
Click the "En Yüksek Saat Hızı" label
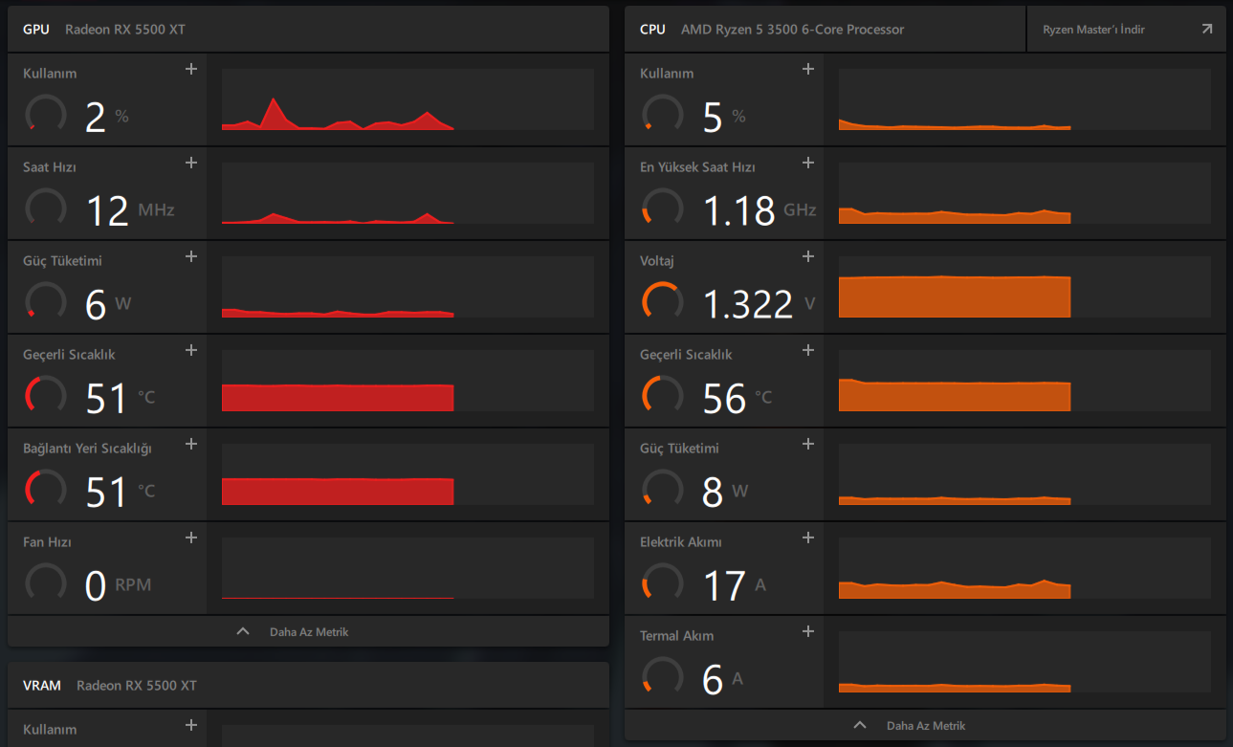(697, 167)
